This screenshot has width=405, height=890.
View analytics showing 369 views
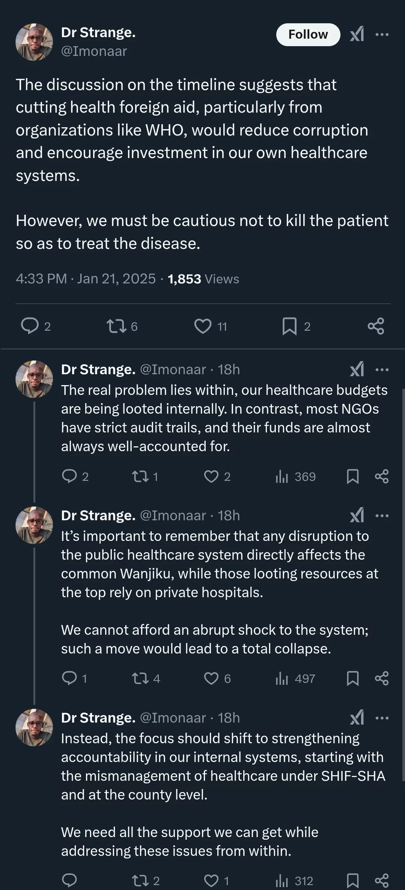(295, 476)
